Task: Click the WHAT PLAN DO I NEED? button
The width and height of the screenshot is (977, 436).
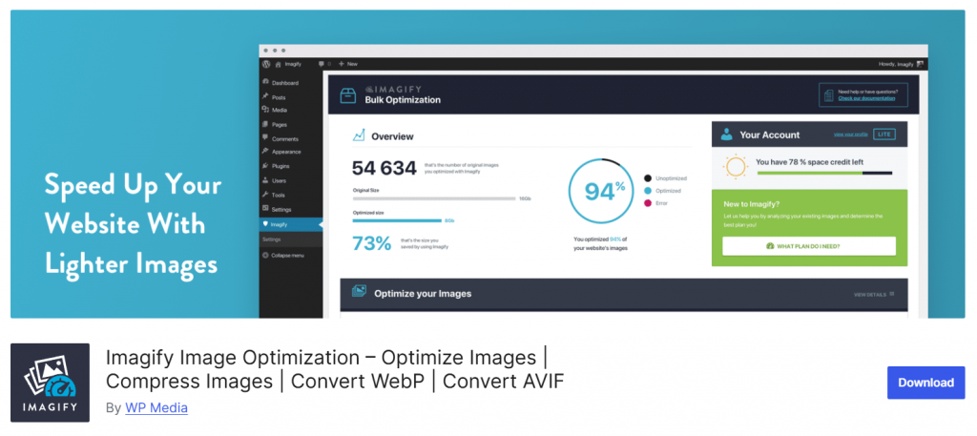Action: tap(809, 246)
